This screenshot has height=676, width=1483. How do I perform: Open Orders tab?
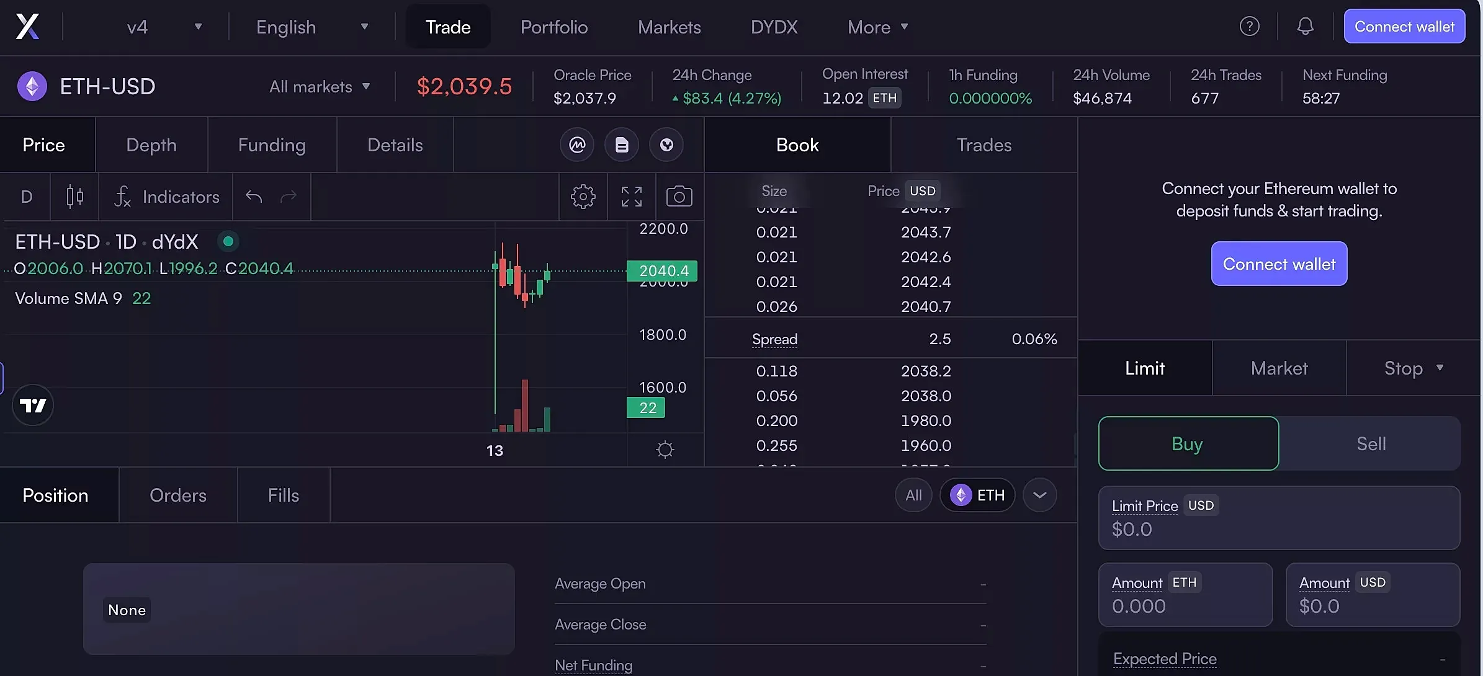(x=178, y=496)
